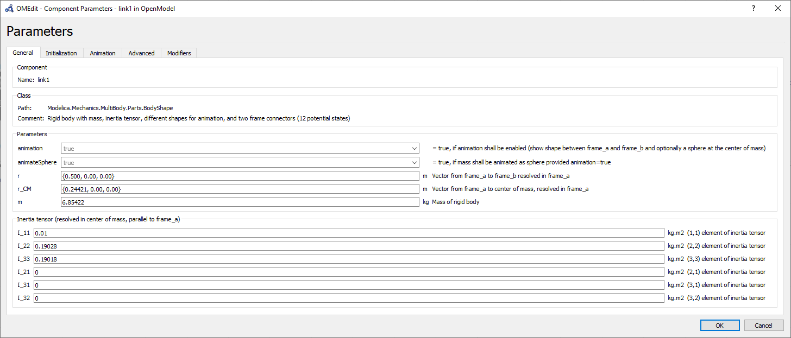Click the OMEdit app icon in title bar
Image resolution: width=791 pixels, height=338 pixels.
point(9,8)
